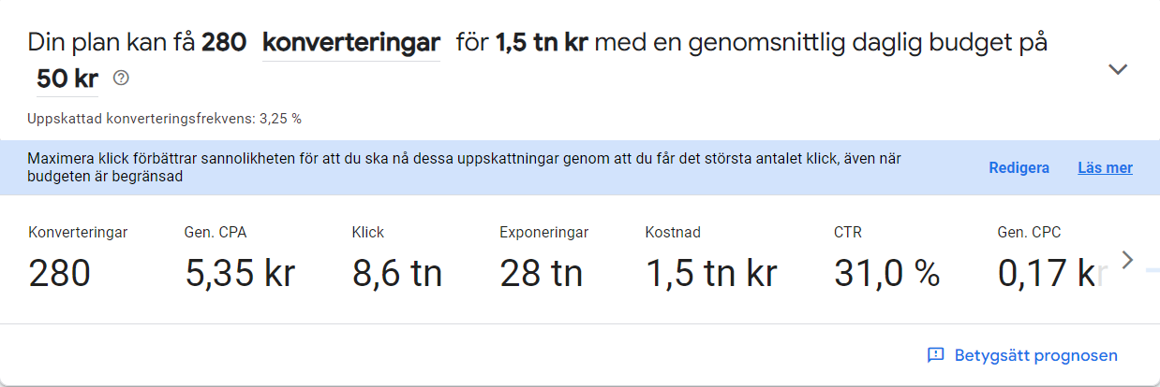
Task: Select the Klick 8,6 tn metric
Action: [x=397, y=259]
